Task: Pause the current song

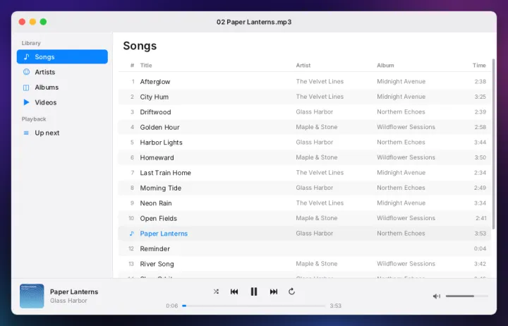Action: (x=254, y=291)
